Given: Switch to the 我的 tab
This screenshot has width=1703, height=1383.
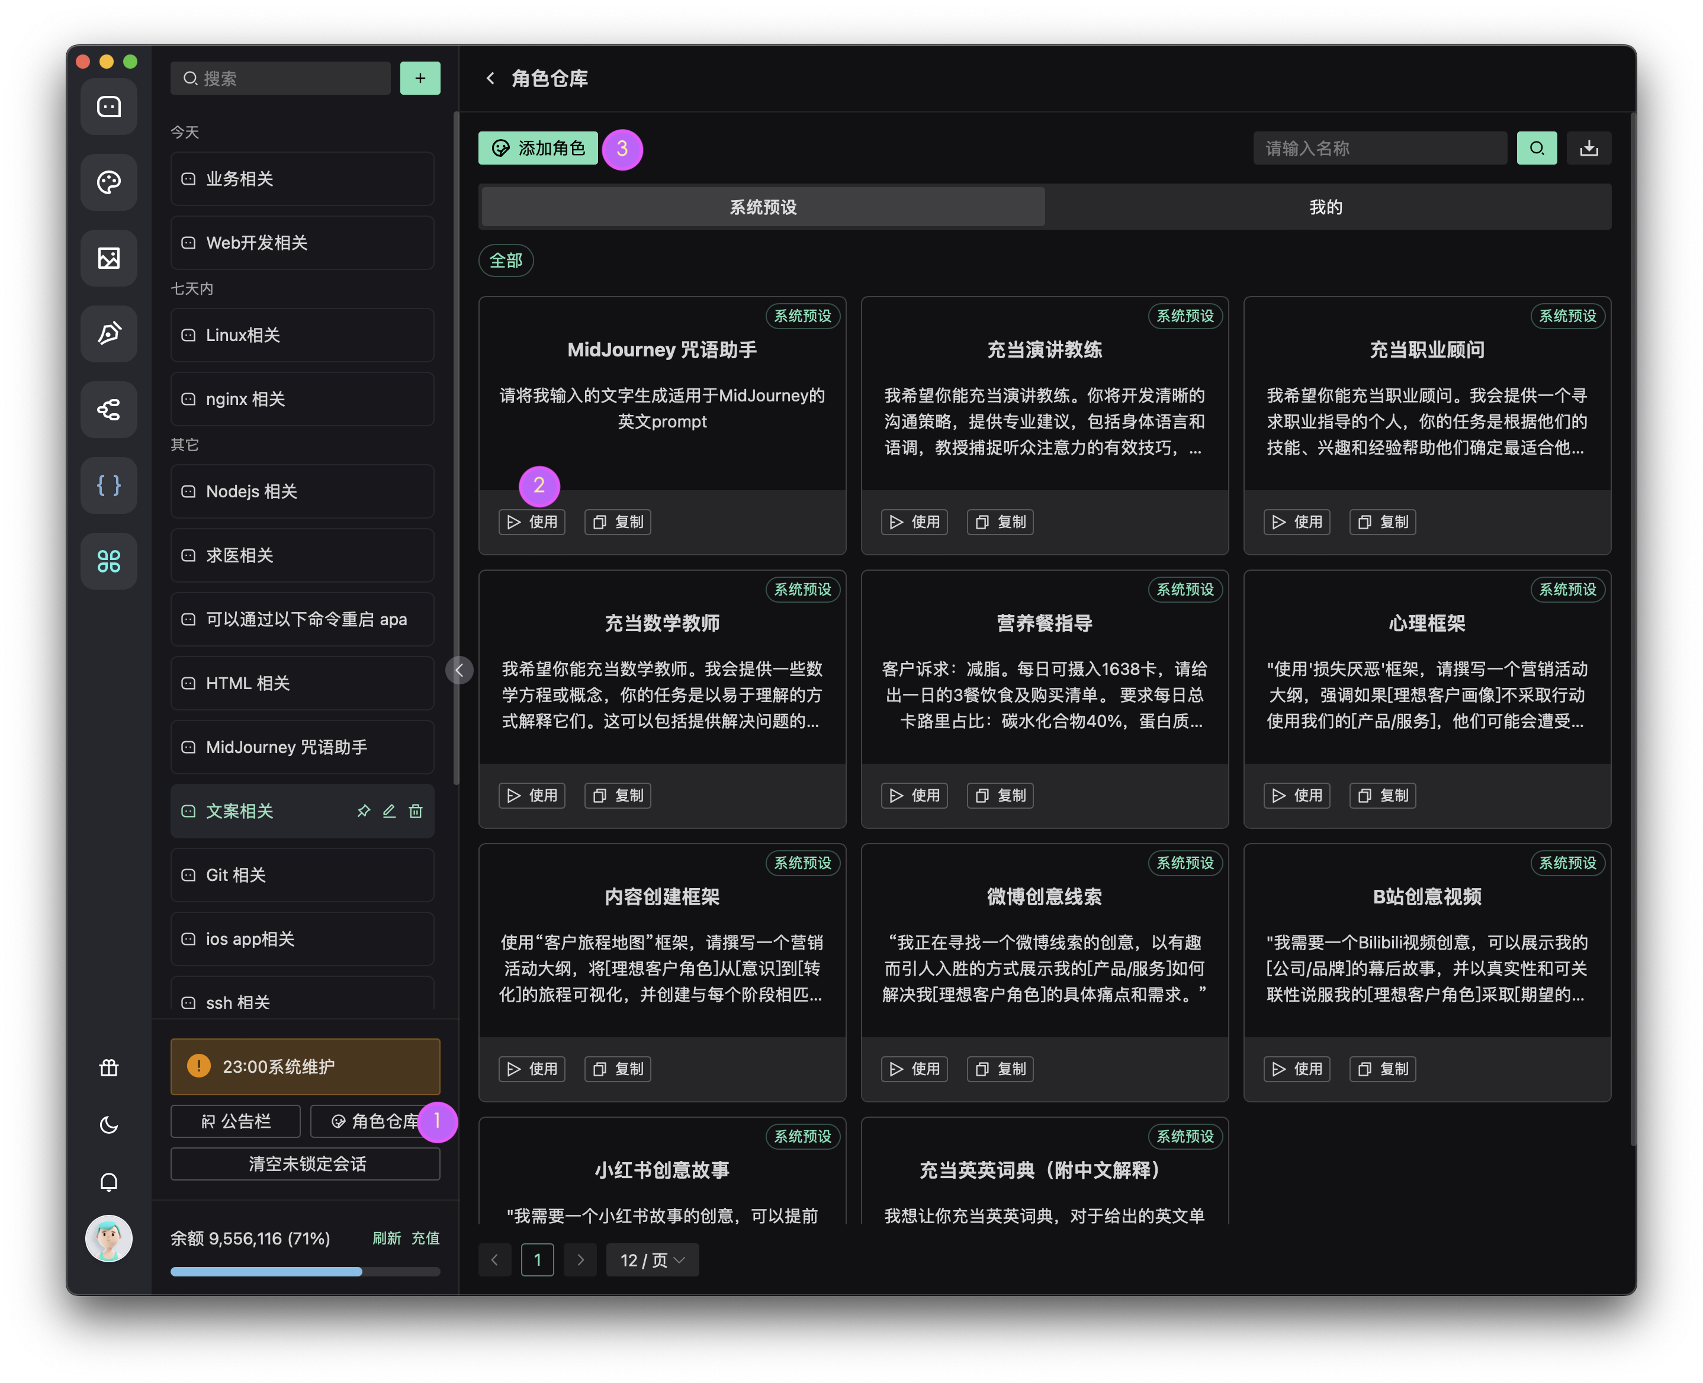Looking at the screenshot, I should (1325, 207).
